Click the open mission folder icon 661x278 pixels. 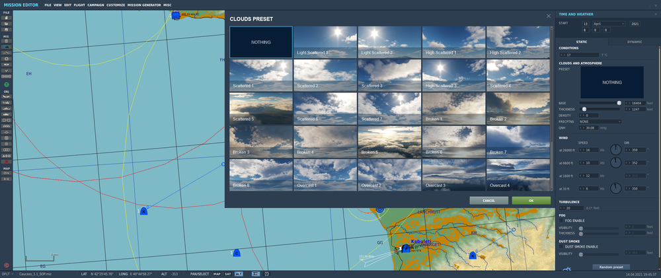(7, 24)
